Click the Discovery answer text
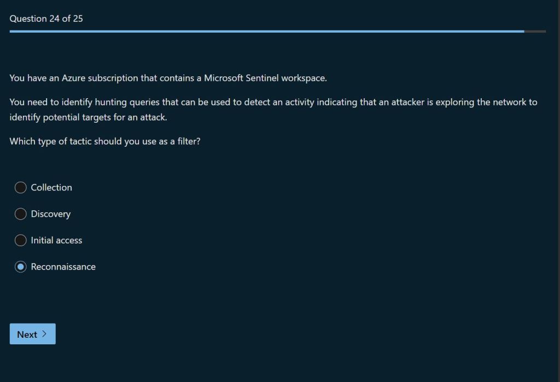 pos(51,214)
